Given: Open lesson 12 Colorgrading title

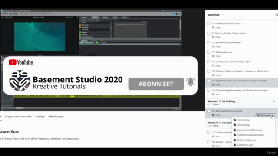Looking at the screenshot, I should 231,62.
